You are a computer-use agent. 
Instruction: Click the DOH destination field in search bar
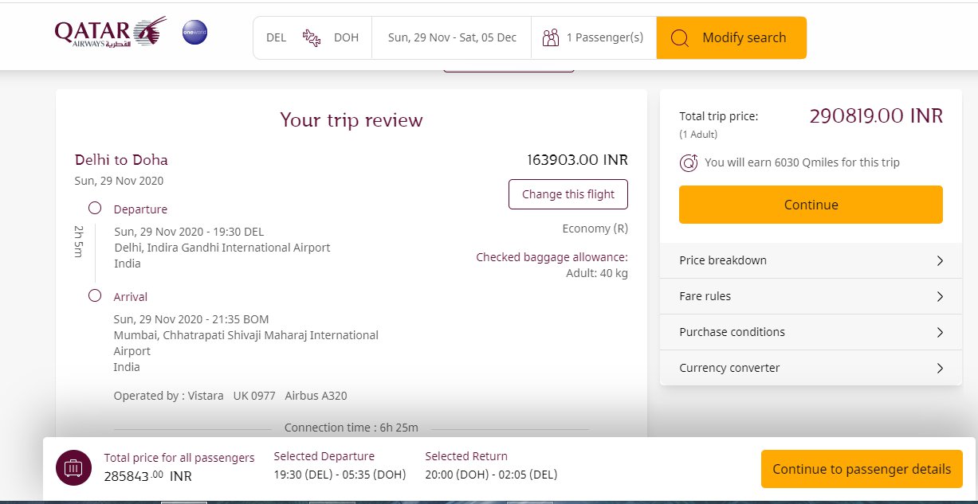346,37
